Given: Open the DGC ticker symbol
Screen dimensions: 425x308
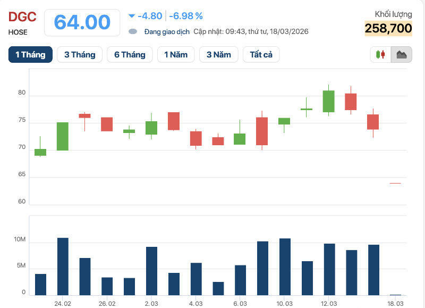Looking at the screenshot, I should [22, 17].
